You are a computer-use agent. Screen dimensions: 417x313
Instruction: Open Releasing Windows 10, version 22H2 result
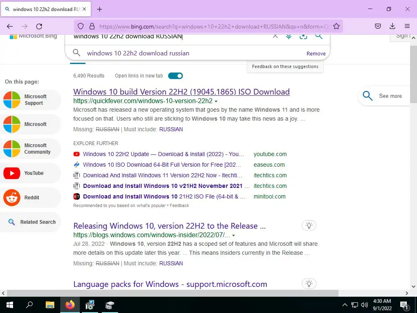click(x=169, y=226)
